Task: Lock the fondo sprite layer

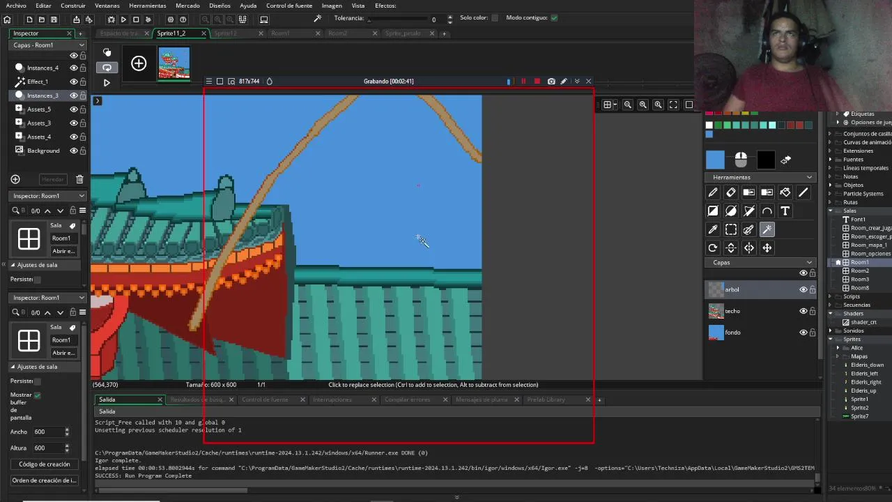Action: [x=813, y=333]
